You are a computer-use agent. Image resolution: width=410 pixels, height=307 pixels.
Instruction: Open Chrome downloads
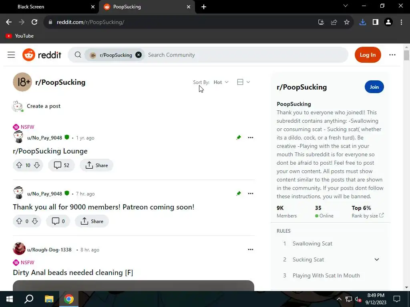[x=363, y=22]
